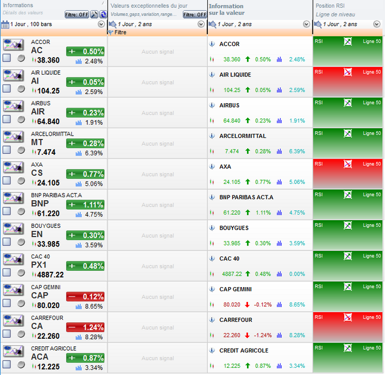Click the info icon beside AIRBUS
The height and width of the screenshot is (375, 385).
point(212,105)
